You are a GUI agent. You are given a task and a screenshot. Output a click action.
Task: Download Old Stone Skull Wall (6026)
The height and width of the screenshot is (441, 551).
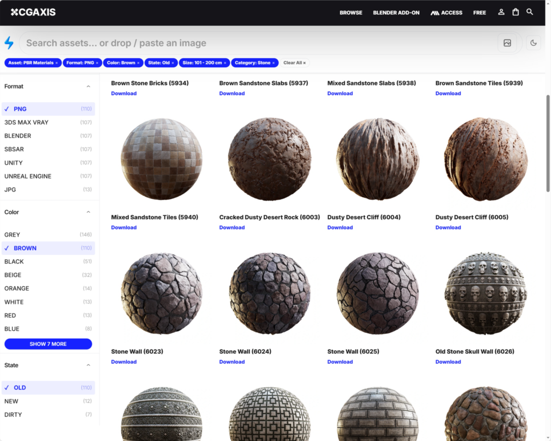pos(448,362)
